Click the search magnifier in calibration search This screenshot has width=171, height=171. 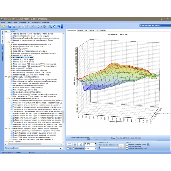point(61,148)
